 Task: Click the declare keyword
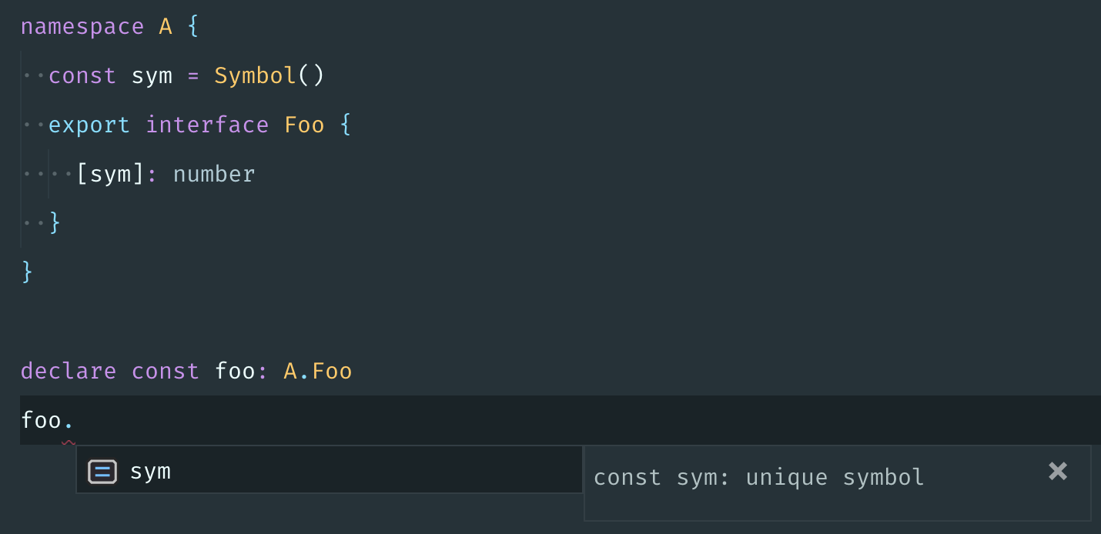pyautogui.click(x=68, y=370)
